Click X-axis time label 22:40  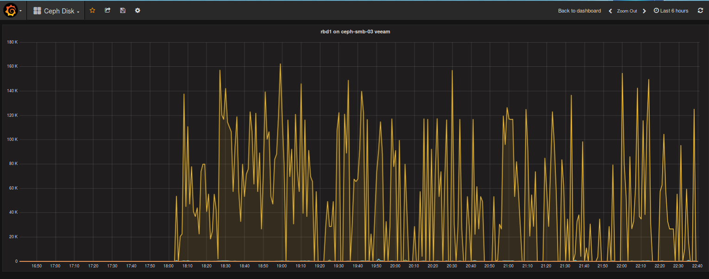(697, 266)
